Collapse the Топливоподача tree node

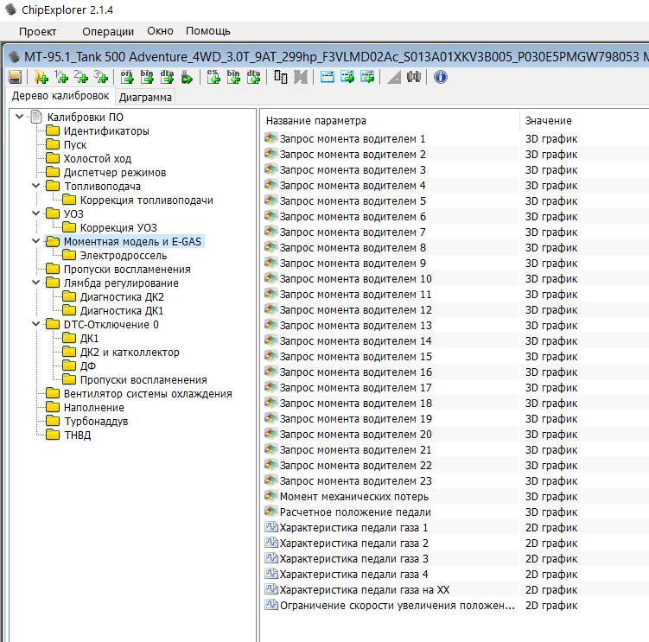[x=35, y=187]
